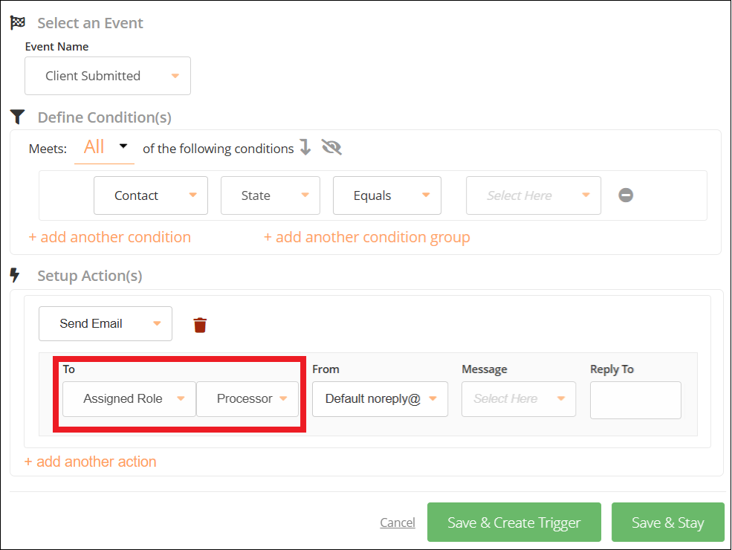Open the Default noreply@ From dropdown
This screenshot has width=732, height=550.
(x=380, y=399)
